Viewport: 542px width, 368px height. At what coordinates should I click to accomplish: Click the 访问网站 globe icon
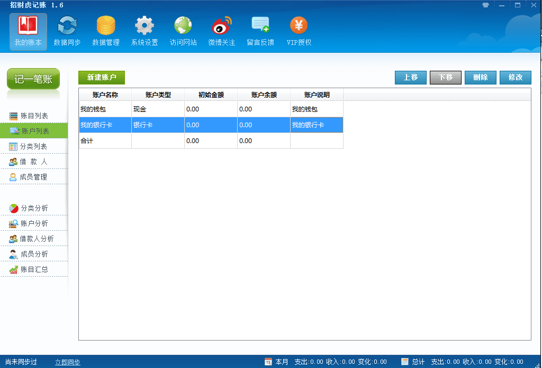click(x=183, y=26)
